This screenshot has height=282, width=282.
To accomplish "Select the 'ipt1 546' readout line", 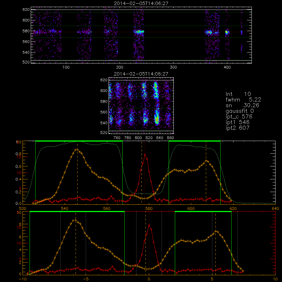I will pos(237,122).
